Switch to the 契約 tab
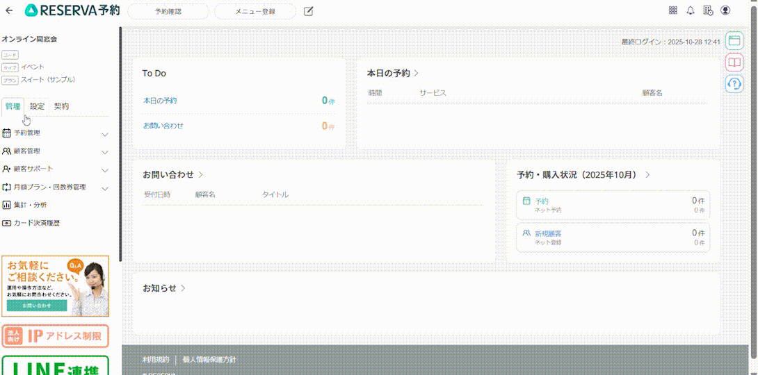Image resolution: width=758 pixels, height=375 pixels. point(61,107)
